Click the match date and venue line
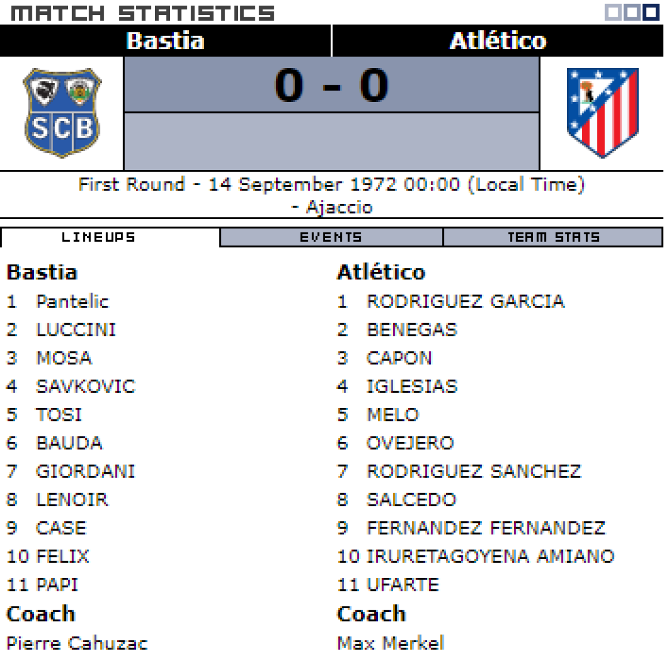669x661 pixels. pos(332,195)
